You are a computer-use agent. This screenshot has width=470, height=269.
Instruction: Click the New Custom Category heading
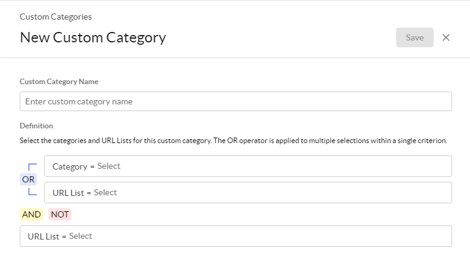tap(93, 37)
